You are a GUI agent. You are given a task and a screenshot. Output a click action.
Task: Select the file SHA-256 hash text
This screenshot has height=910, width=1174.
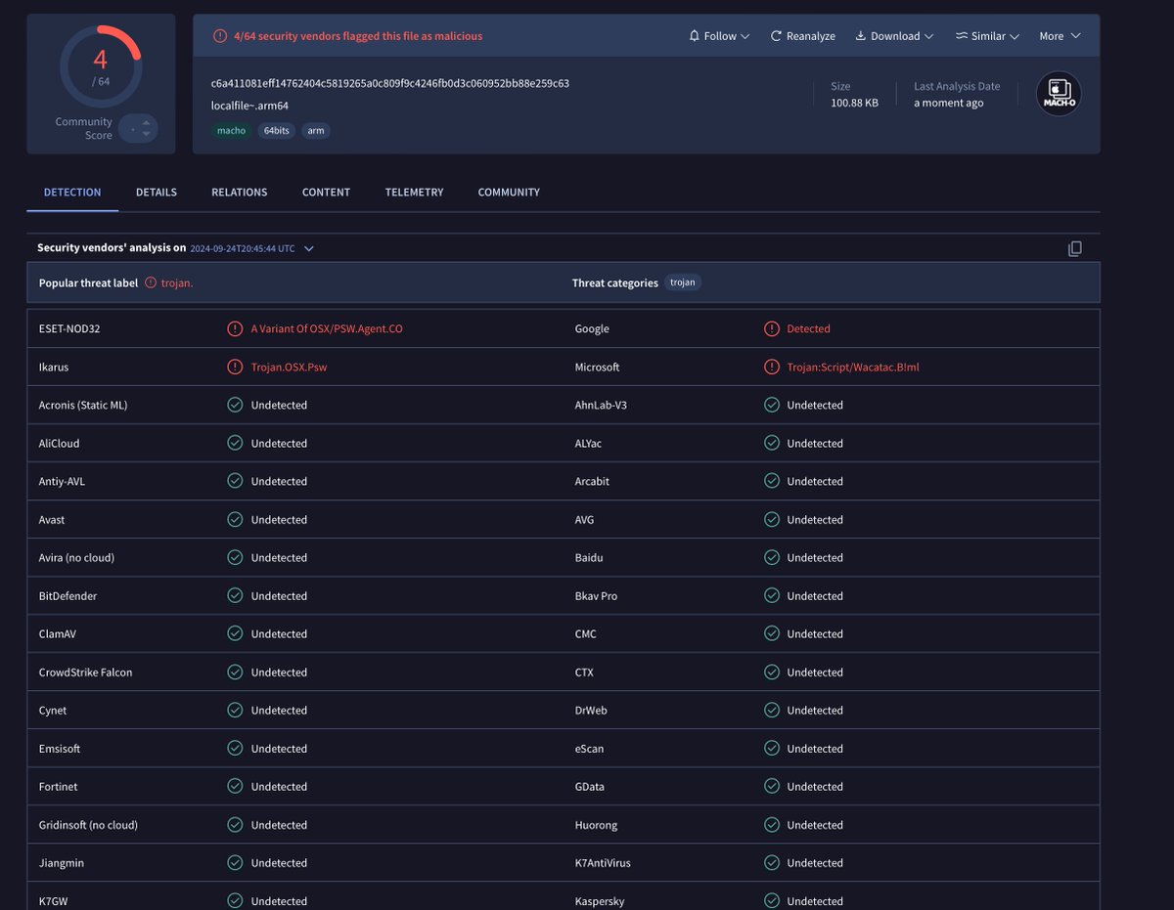[x=390, y=83]
